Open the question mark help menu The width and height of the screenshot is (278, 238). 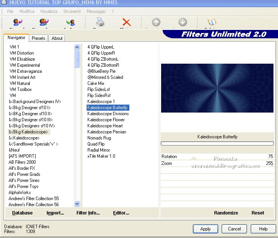point(113,11)
